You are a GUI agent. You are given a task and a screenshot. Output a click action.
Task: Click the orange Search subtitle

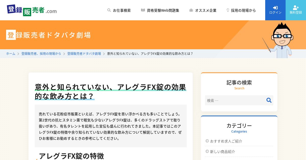(x=239, y=88)
